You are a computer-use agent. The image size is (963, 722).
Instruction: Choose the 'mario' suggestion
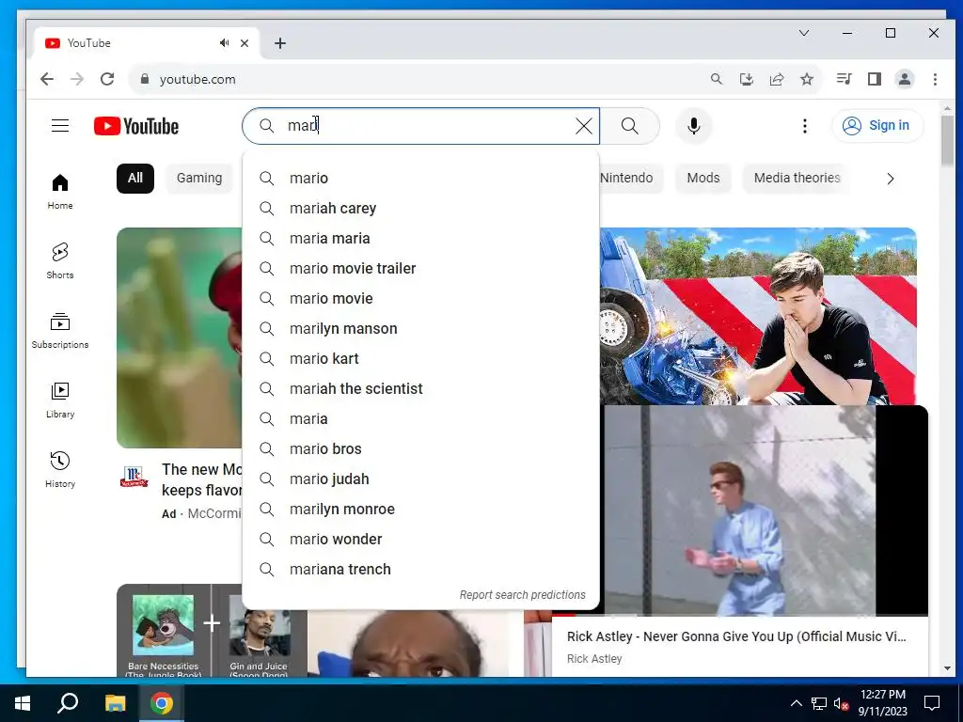[x=420, y=178]
